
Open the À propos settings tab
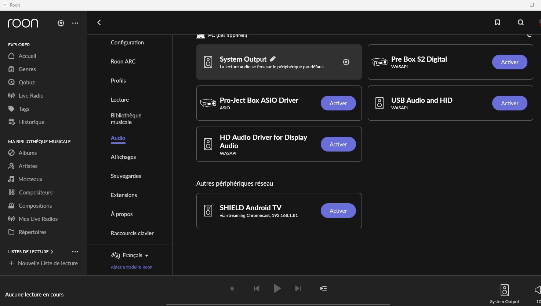coord(122,214)
